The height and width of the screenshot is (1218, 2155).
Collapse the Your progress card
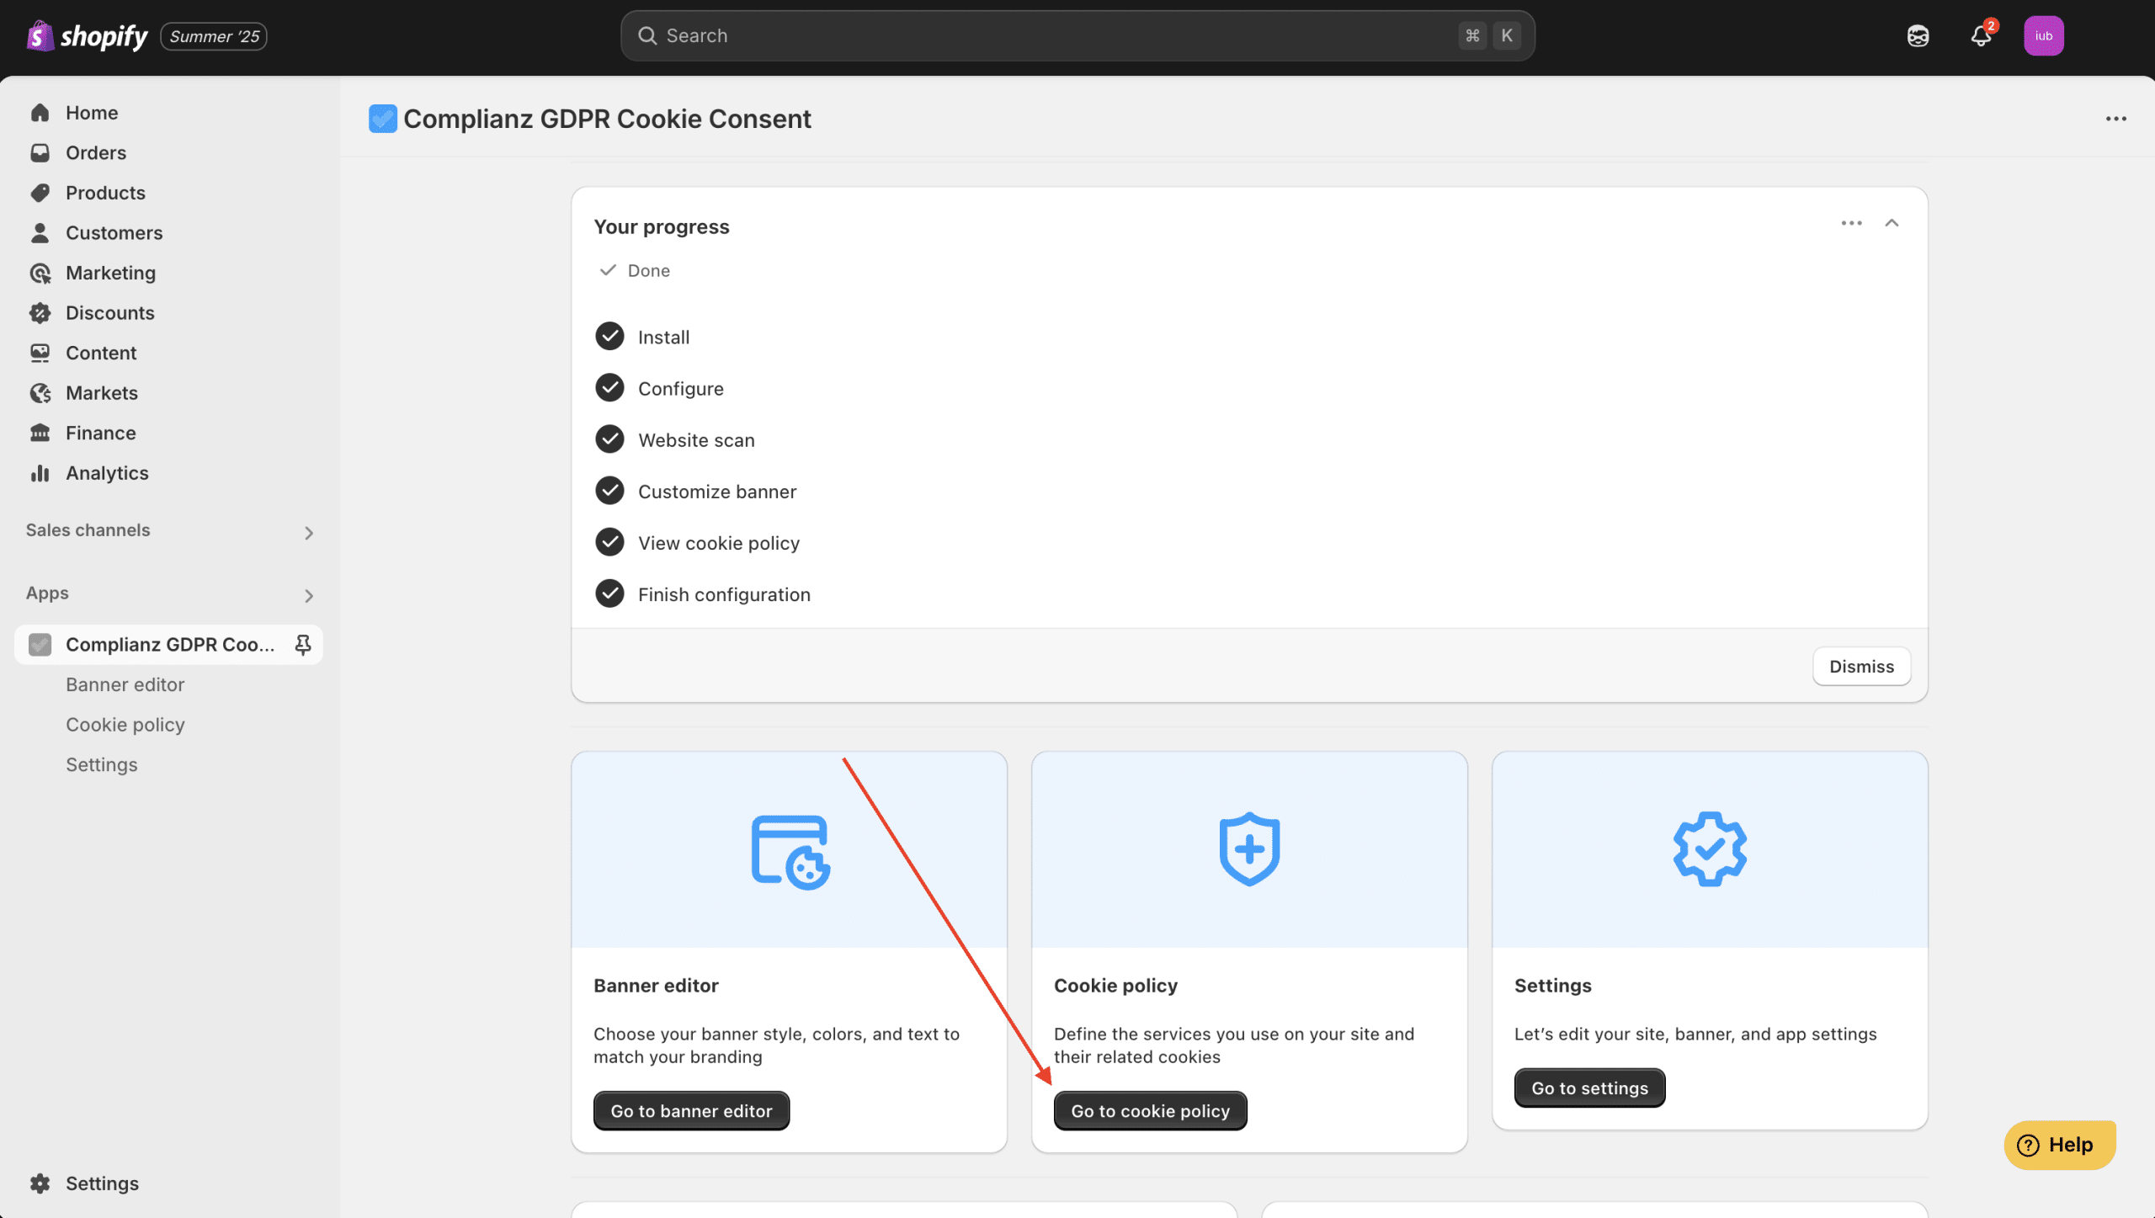(1892, 223)
